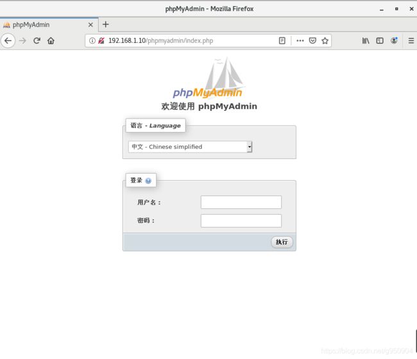Select the phpMyAdmin browser tab
417x359 pixels.
(49, 25)
